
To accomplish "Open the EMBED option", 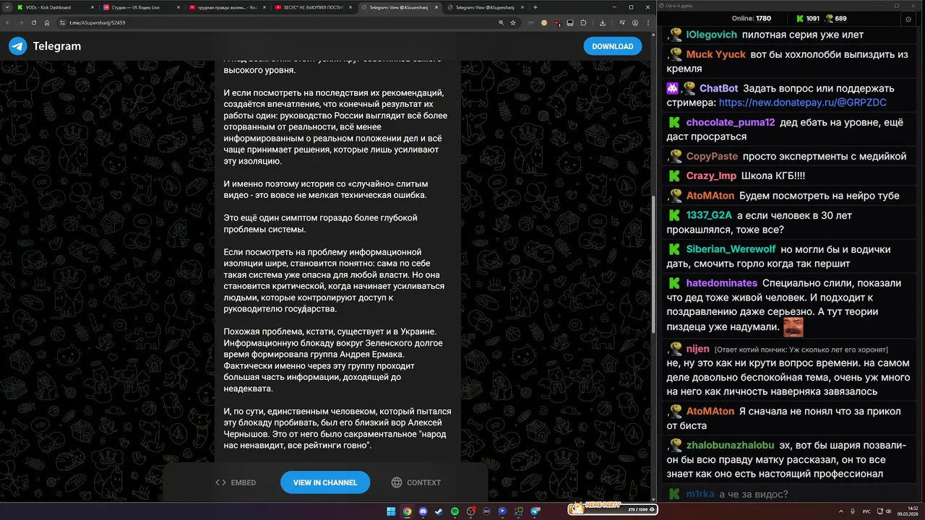I will (236, 482).
